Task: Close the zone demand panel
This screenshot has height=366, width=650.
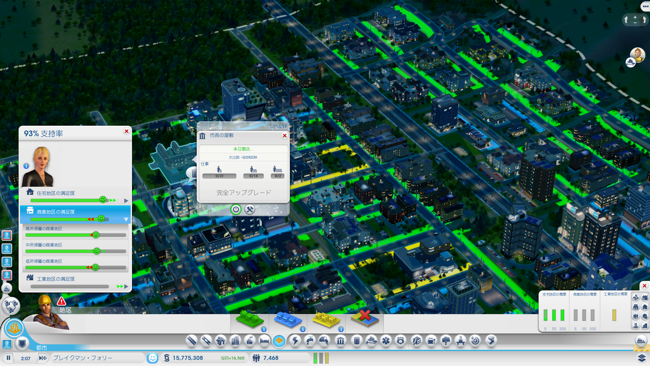Action: pos(644,285)
